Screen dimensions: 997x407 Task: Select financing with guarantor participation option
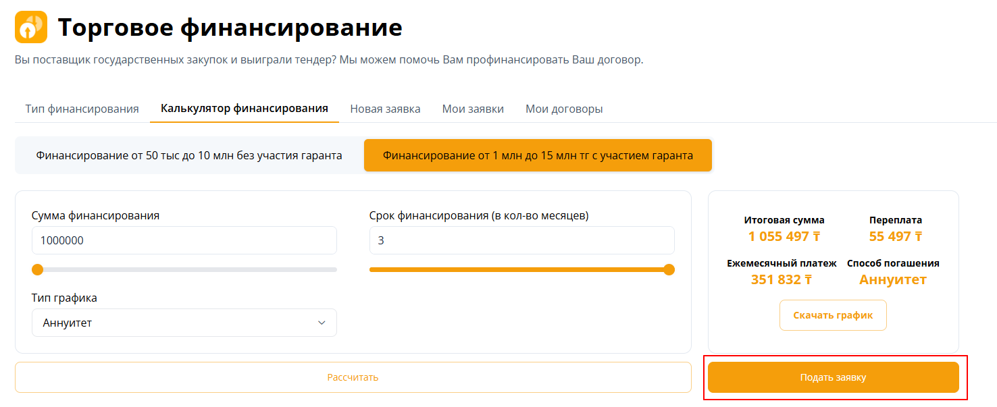click(538, 155)
